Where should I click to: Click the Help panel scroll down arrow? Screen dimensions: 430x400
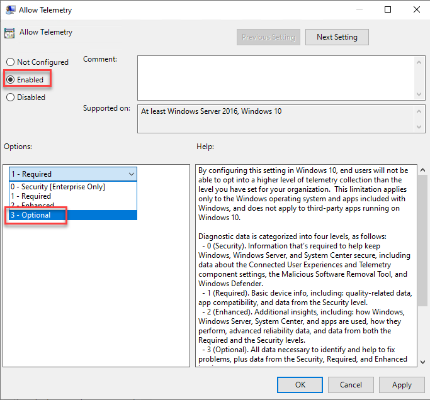tap(422, 362)
